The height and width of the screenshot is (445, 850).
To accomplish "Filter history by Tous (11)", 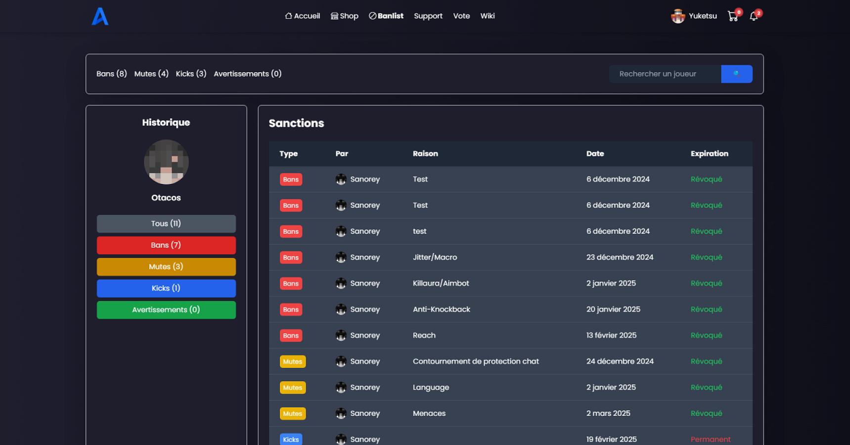I will pyautogui.click(x=166, y=223).
